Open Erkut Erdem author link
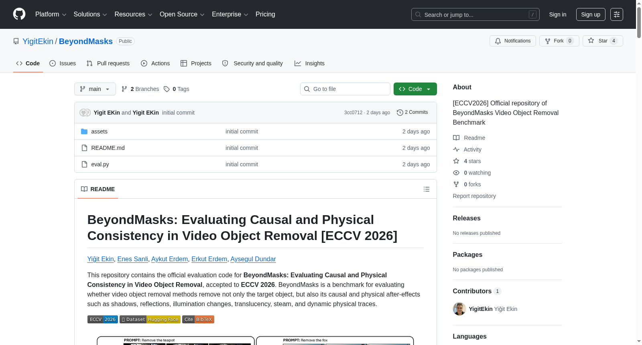The width and height of the screenshot is (642, 345). [x=209, y=259]
